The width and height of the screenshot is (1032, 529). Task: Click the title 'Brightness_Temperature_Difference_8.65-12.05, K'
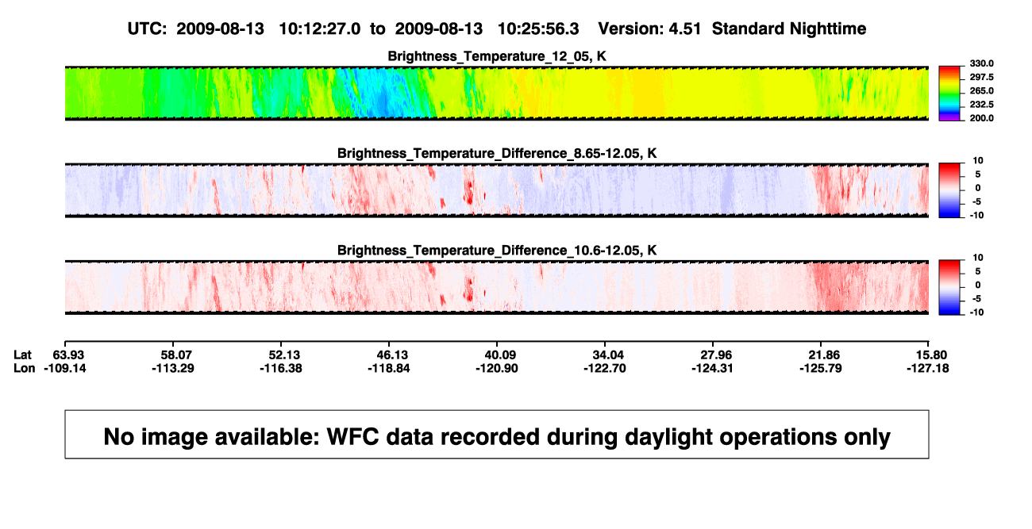[497, 152]
